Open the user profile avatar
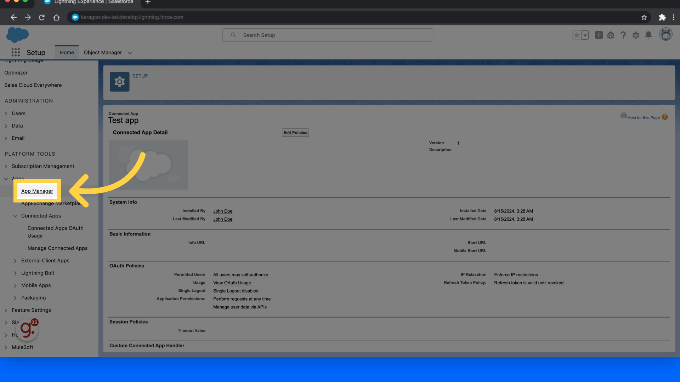 point(665,34)
